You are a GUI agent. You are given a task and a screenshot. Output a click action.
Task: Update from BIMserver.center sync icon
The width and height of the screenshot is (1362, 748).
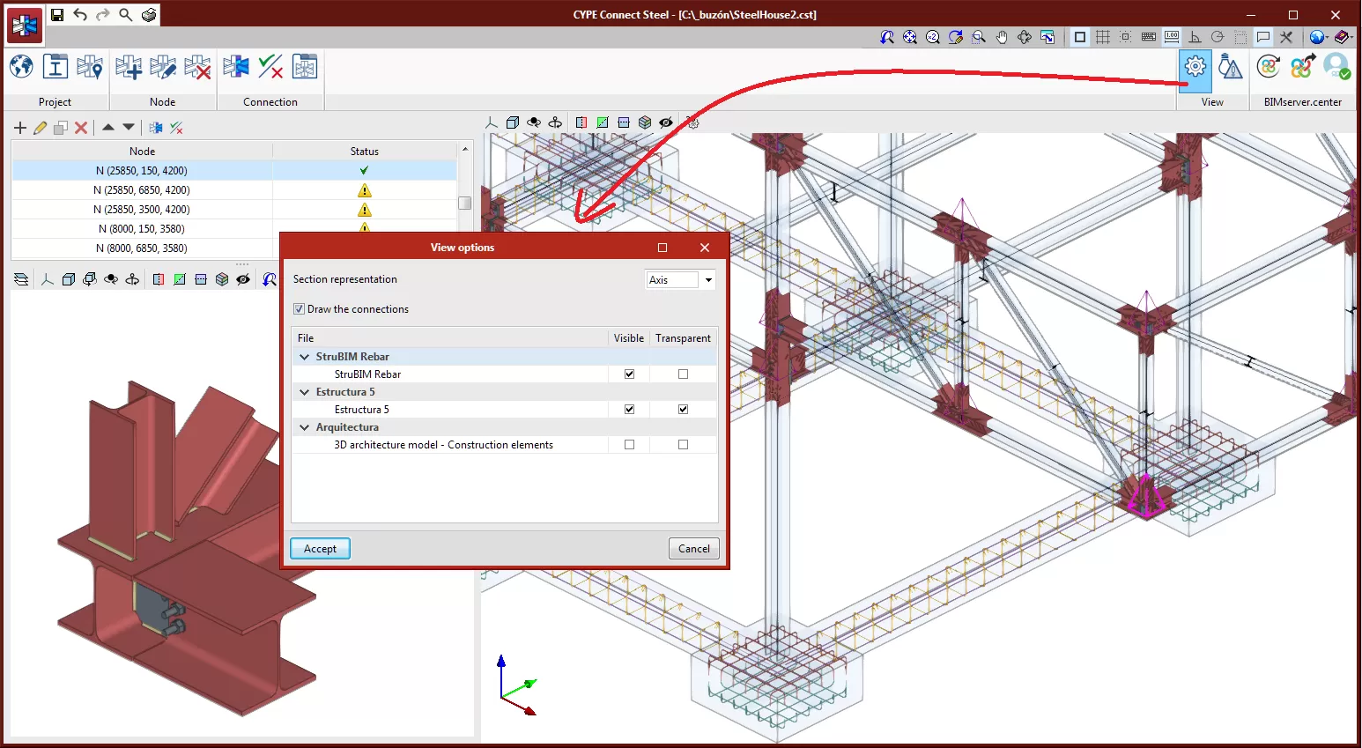[x=1269, y=67]
